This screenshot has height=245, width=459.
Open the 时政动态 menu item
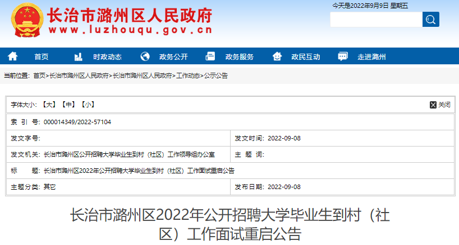point(107,56)
